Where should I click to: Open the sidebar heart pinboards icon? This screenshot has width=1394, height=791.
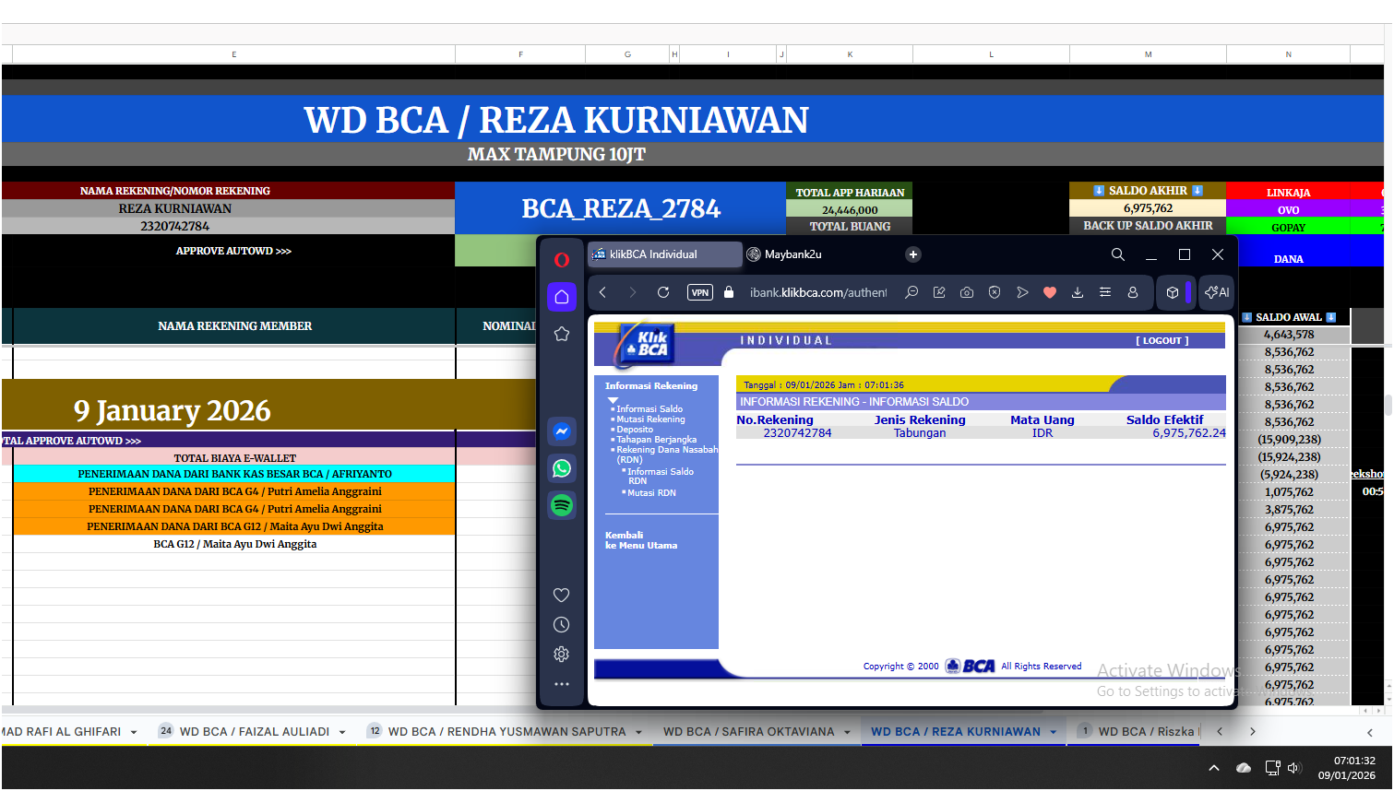pyautogui.click(x=562, y=596)
